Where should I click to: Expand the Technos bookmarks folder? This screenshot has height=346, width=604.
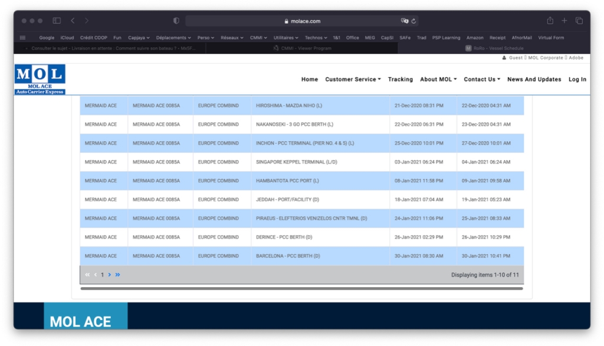click(316, 38)
